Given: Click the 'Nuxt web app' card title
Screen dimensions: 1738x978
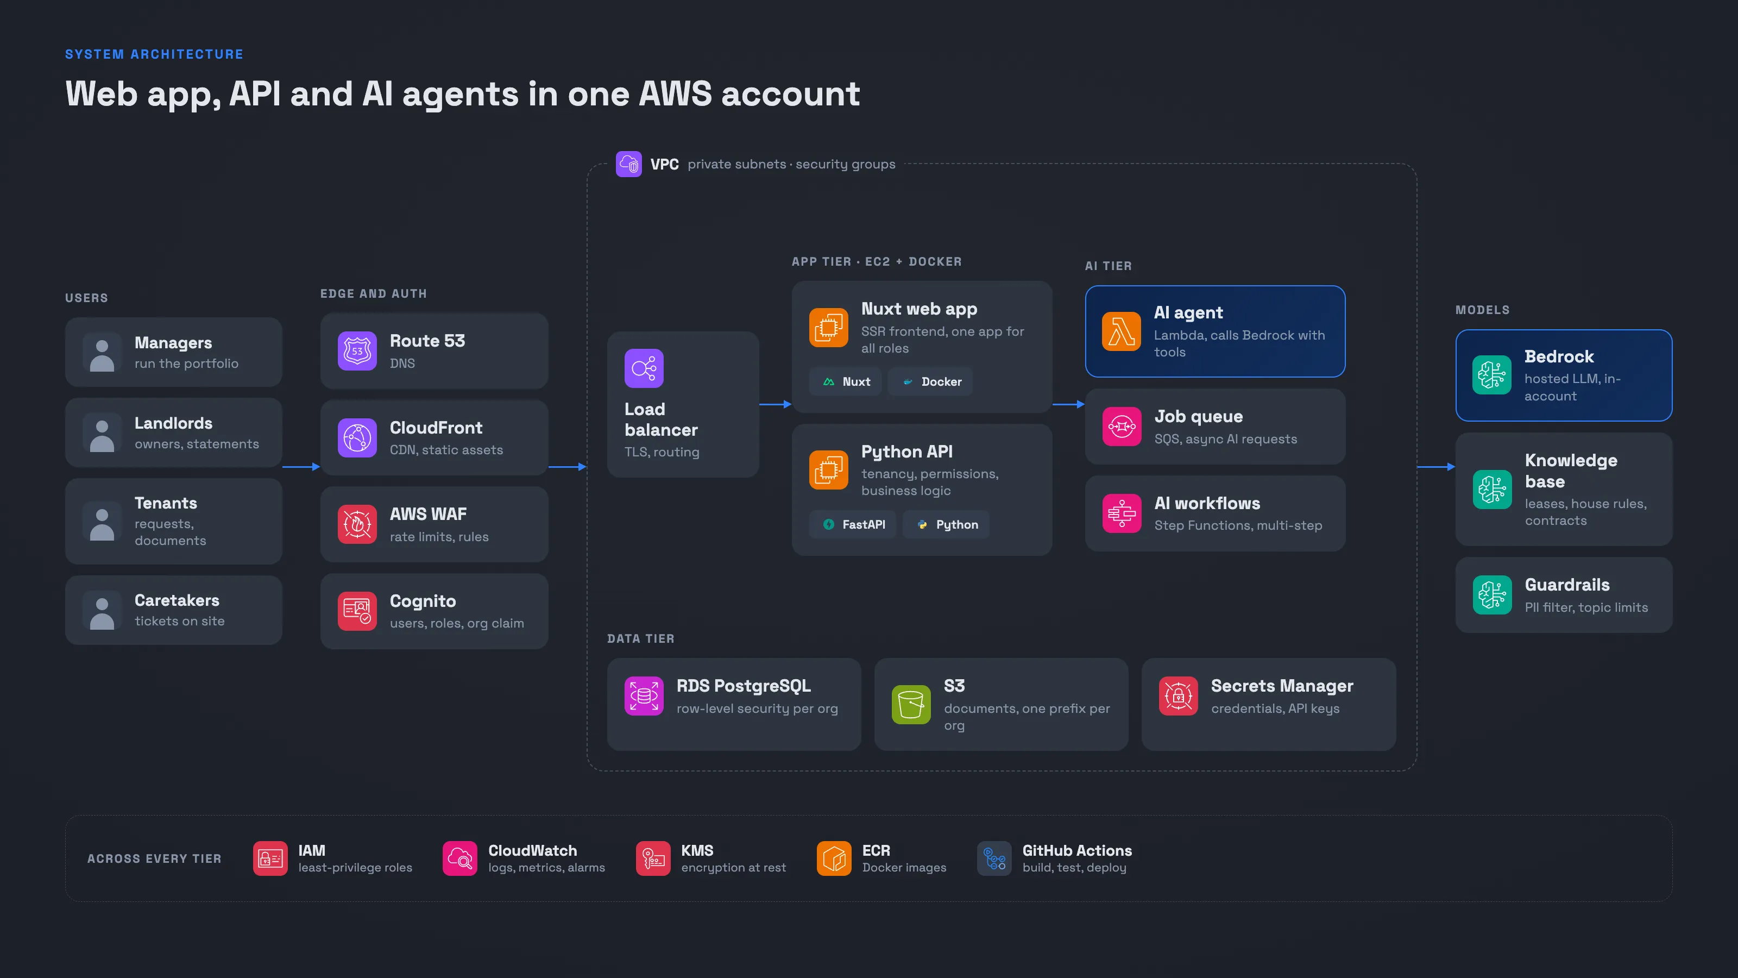Looking at the screenshot, I should coord(919,309).
